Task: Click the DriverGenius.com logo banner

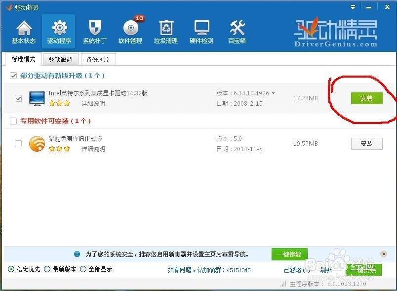Action: tap(336, 33)
